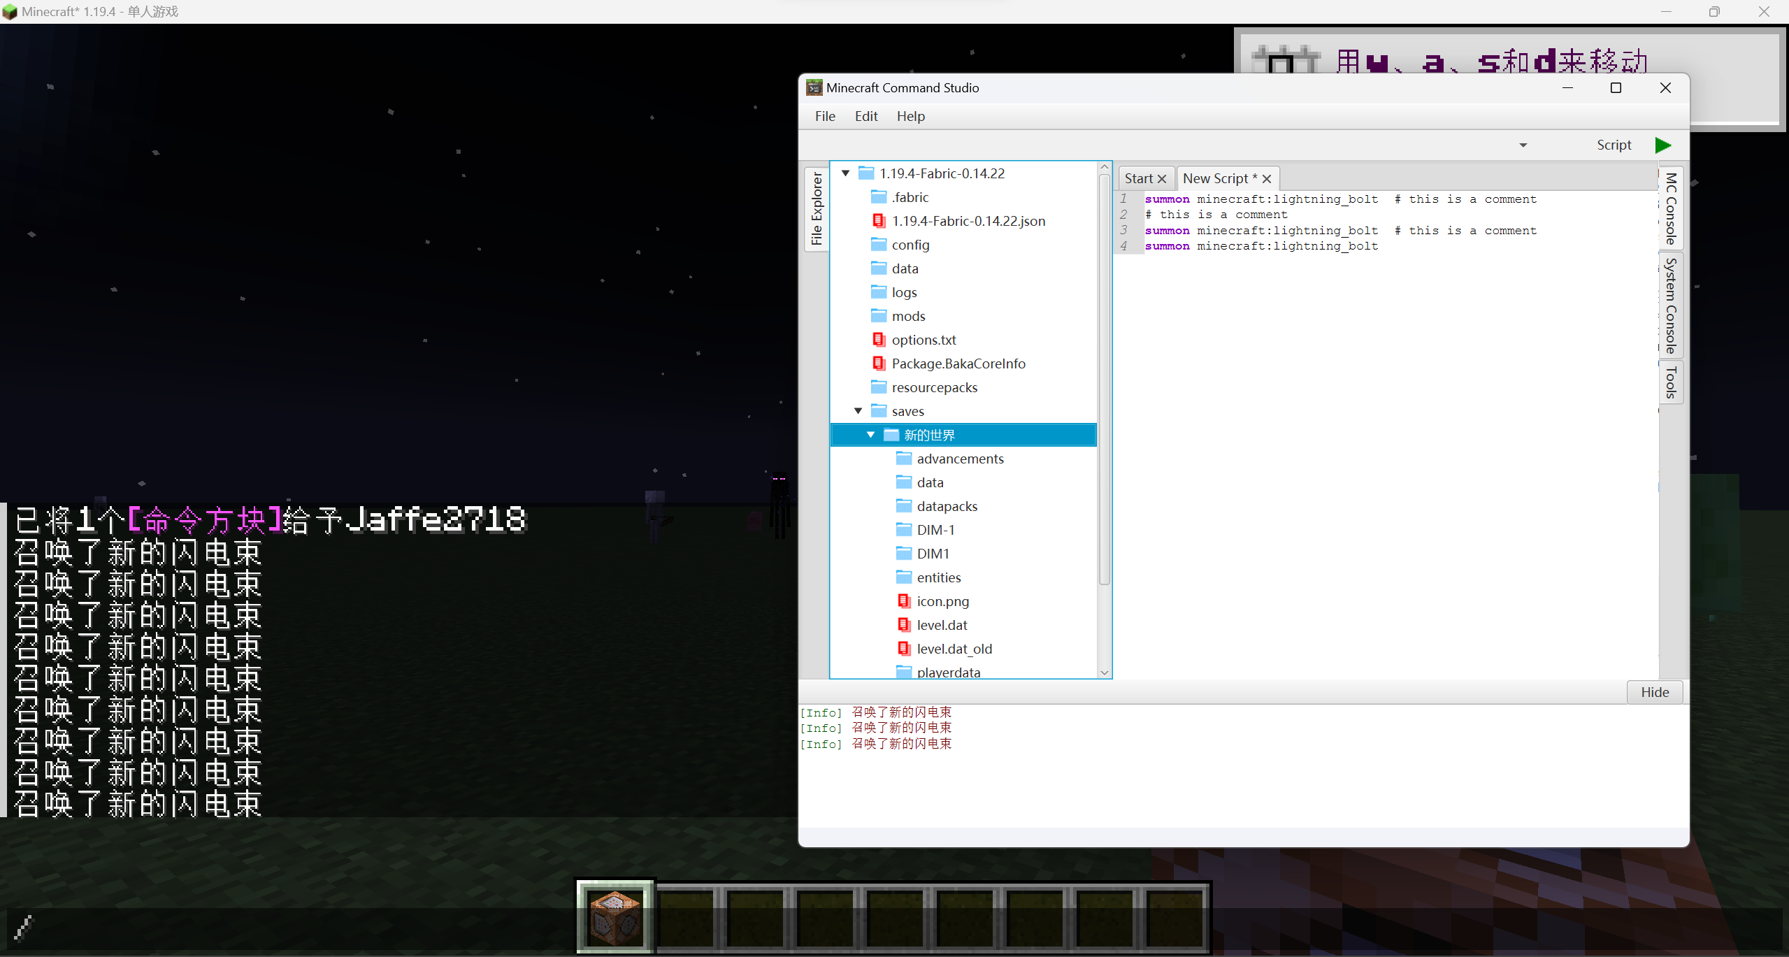This screenshot has width=1789, height=957.
Task: Click the Minecraft window title icon
Action: click(10, 11)
